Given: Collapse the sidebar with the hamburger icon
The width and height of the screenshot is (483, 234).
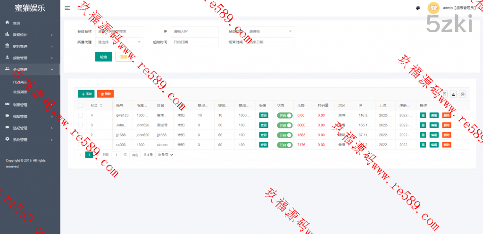Looking at the screenshot, I should [67, 8].
